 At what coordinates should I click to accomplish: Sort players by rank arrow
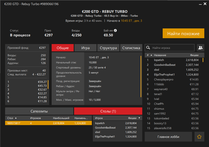151,55
